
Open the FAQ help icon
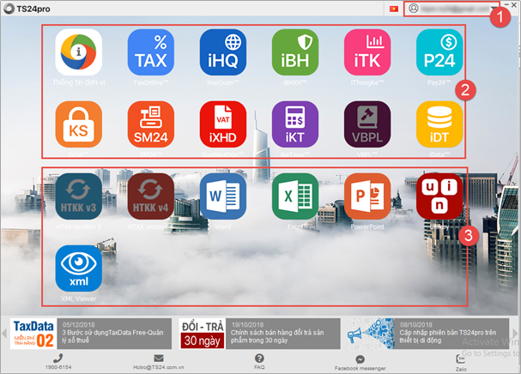[259, 358]
